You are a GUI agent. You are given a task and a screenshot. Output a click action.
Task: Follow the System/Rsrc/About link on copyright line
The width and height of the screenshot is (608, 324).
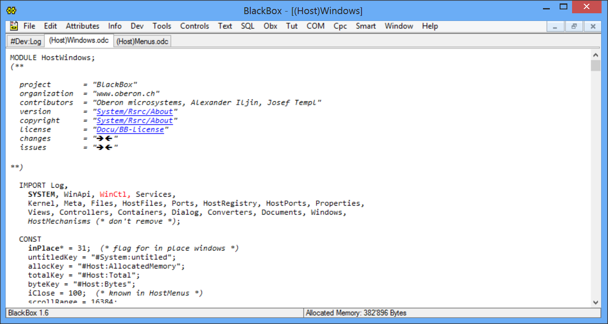[135, 121]
